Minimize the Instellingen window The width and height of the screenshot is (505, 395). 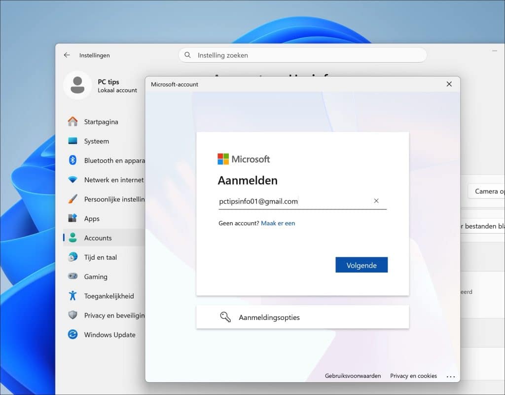coord(495,51)
